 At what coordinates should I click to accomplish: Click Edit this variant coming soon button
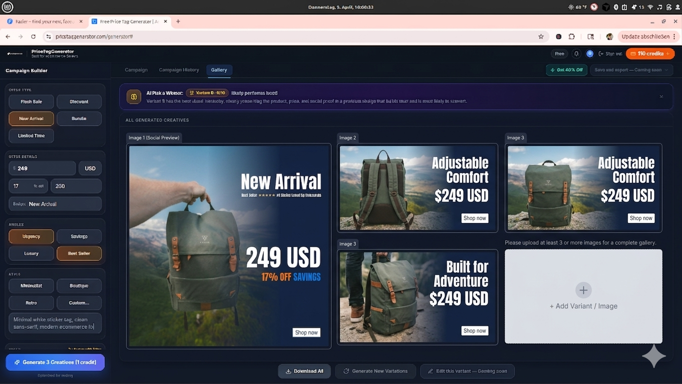pos(467,371)
